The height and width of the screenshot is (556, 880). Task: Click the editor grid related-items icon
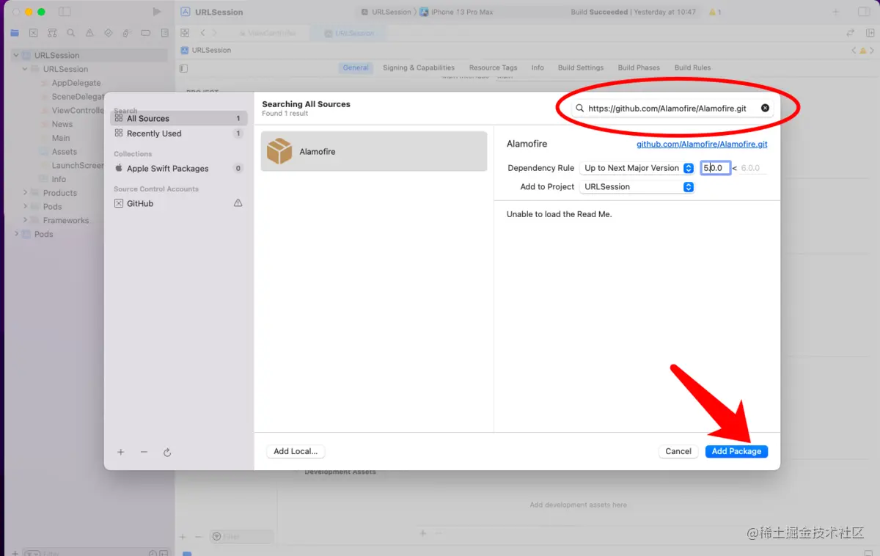pyautogui.click(x=186, y=33)
